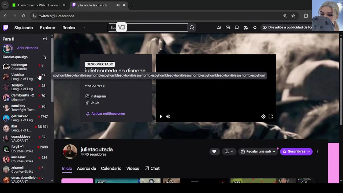Expand notification options chevron

click(x=232, y=151)
